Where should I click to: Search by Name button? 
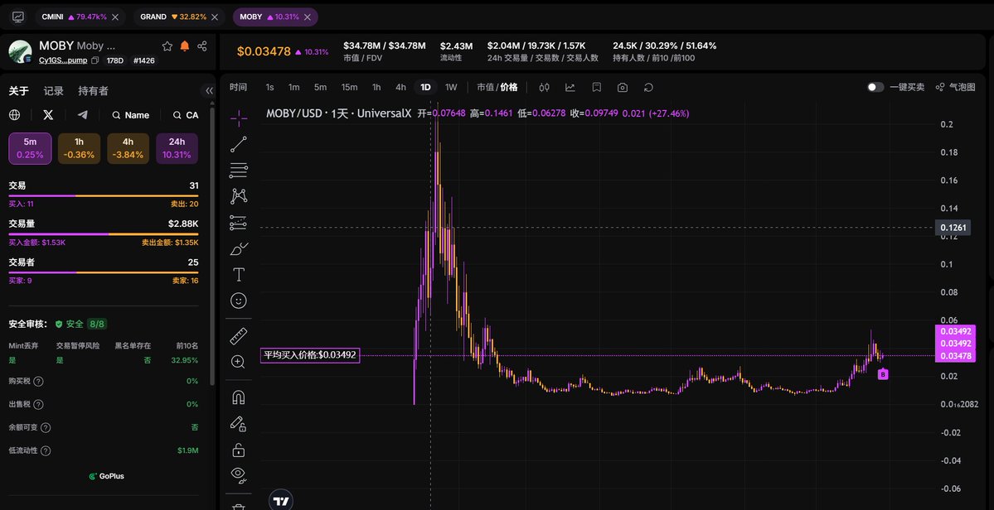pos(131,115)
